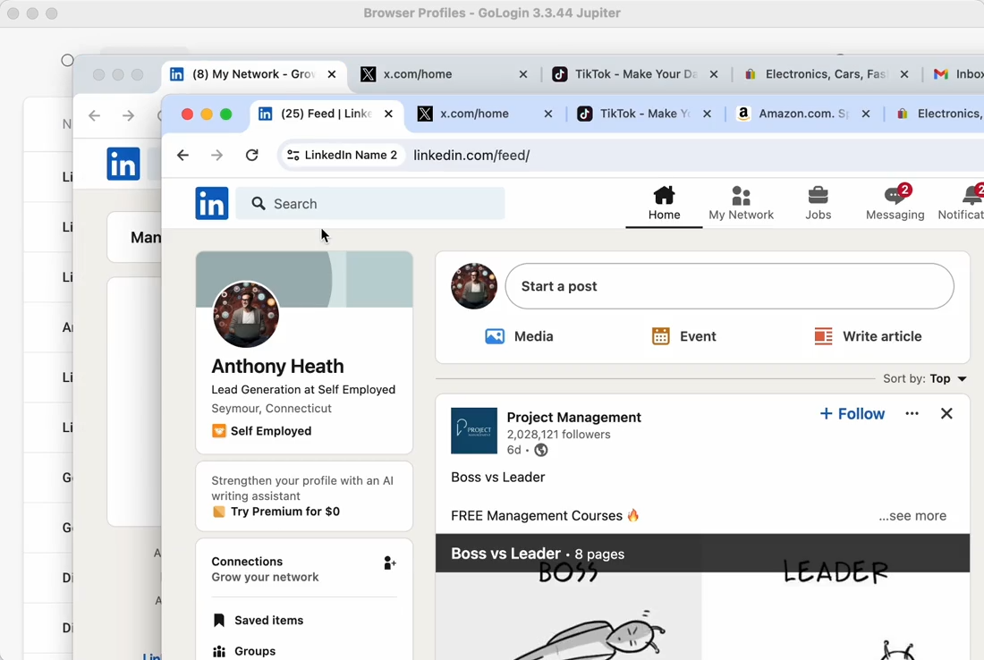Close x.com/home tab in front window

pos(547,114)
